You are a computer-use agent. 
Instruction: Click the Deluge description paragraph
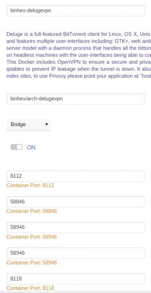point(79,55)
